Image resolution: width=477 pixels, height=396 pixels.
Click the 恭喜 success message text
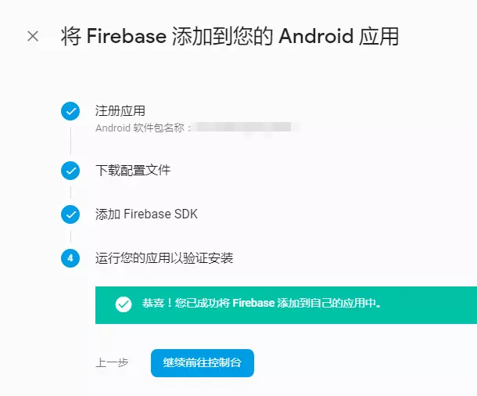click(x=261, y=303)
